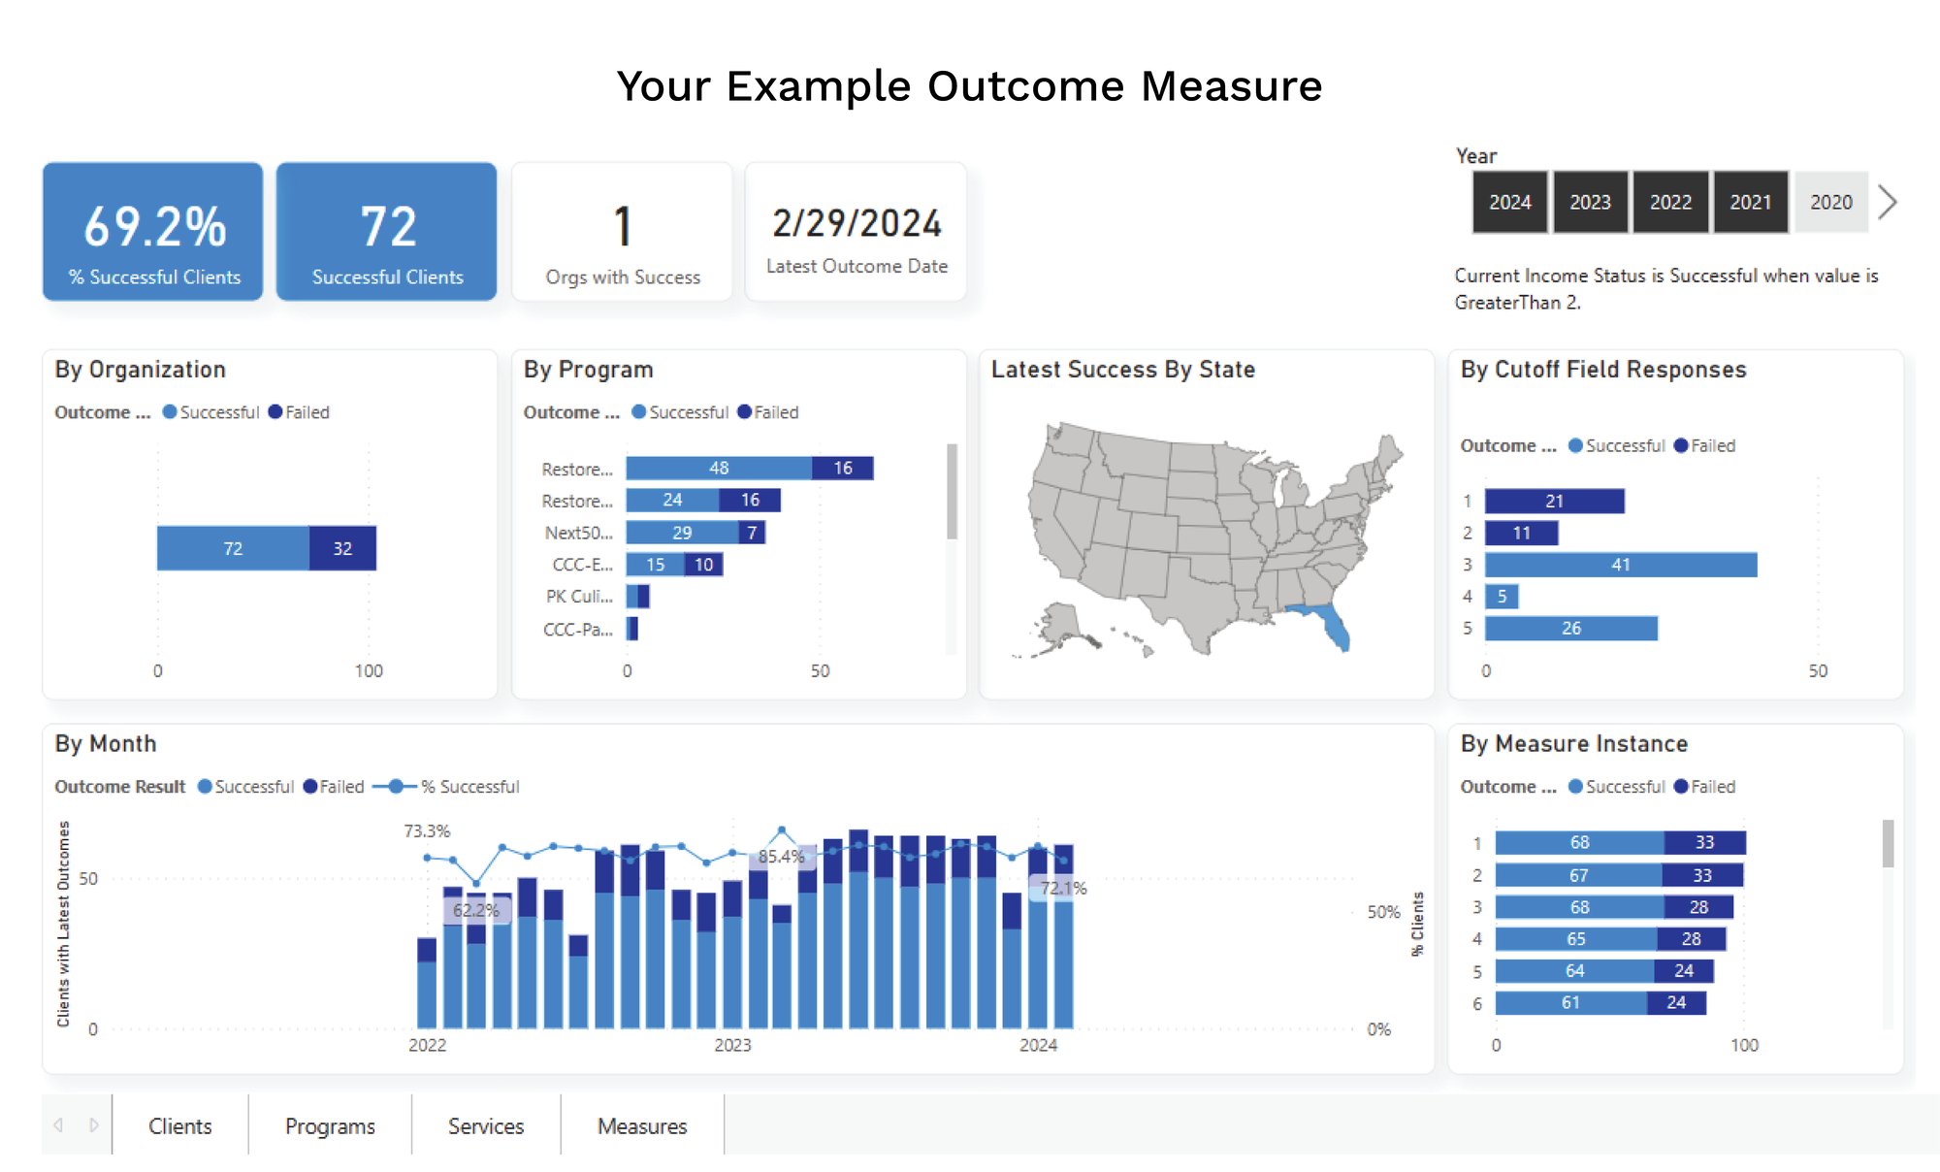Click the 69.2% Successful Clients card
The width and height of the screenshot is (1940, 1172).
tap(152, 231)
